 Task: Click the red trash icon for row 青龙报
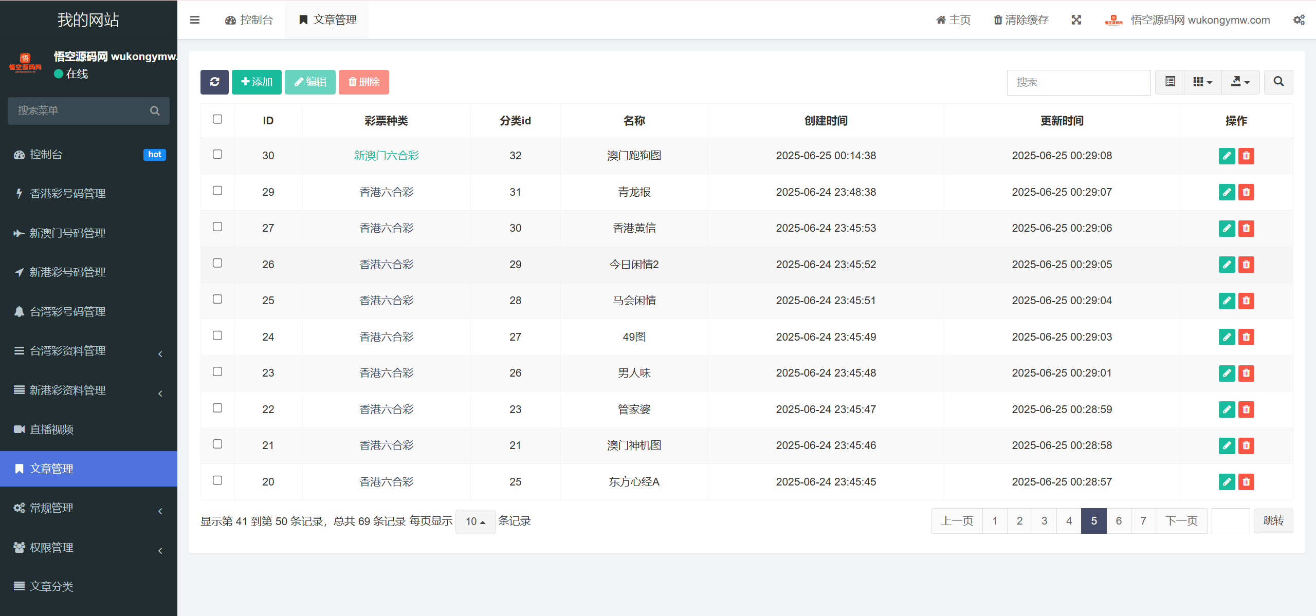1246,192
